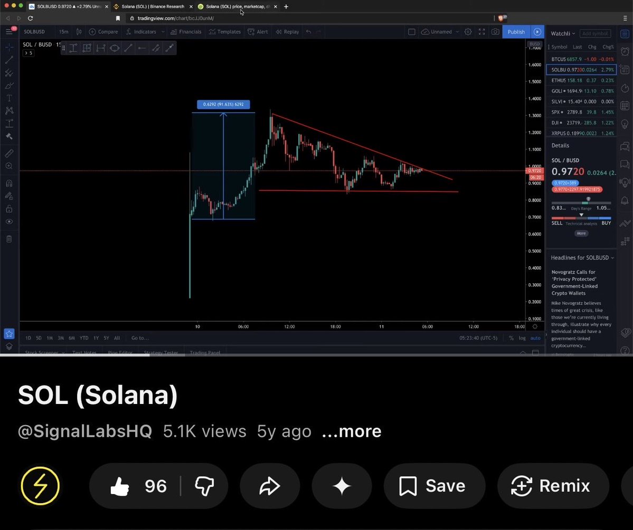Click the blue Publish button
633x530 pixels.
[x=516, y=32]
